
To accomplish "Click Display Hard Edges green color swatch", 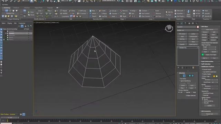I will 203,55.
